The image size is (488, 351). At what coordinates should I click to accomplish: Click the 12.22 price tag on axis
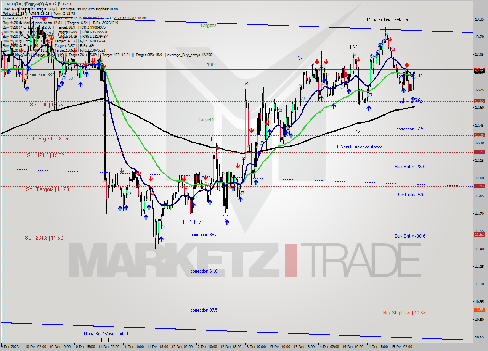coord(479,152)
